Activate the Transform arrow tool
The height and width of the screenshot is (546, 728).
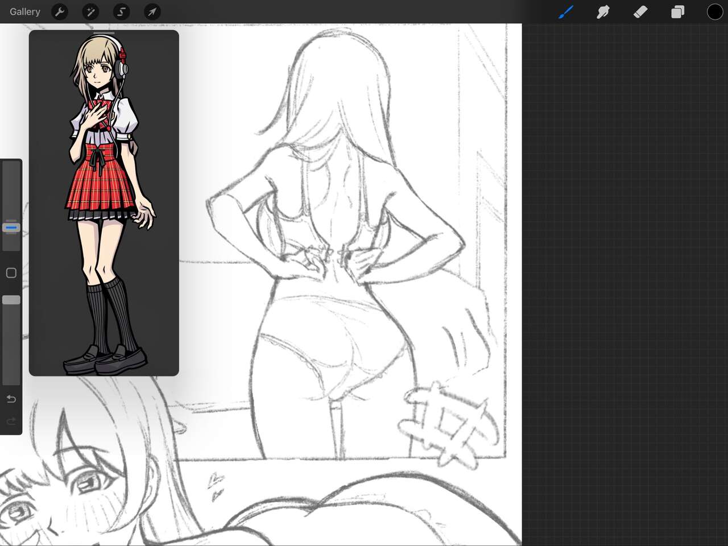pyautogui.click(x=152, y=11)
